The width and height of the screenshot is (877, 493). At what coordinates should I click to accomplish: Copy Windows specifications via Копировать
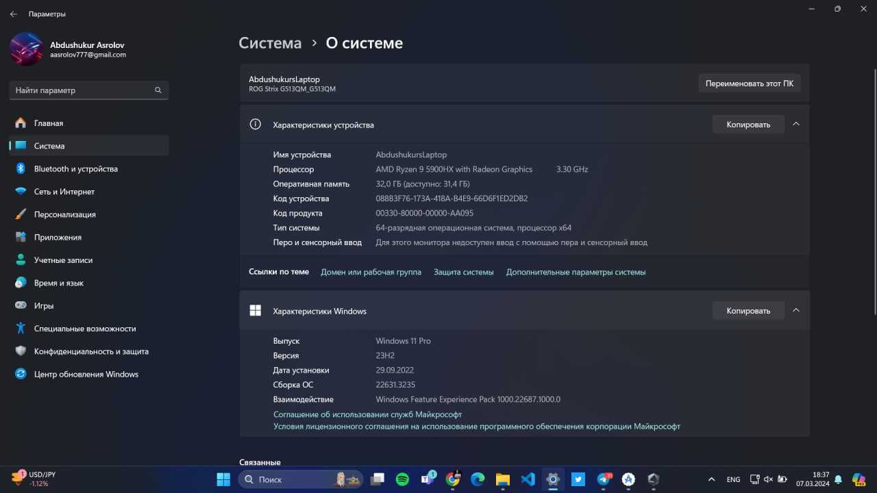click(748, 311)
